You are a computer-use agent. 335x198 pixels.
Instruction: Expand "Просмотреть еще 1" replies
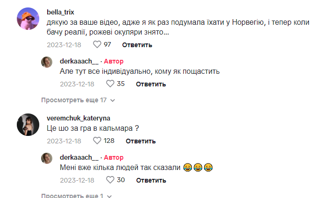(x=72, y=195)
